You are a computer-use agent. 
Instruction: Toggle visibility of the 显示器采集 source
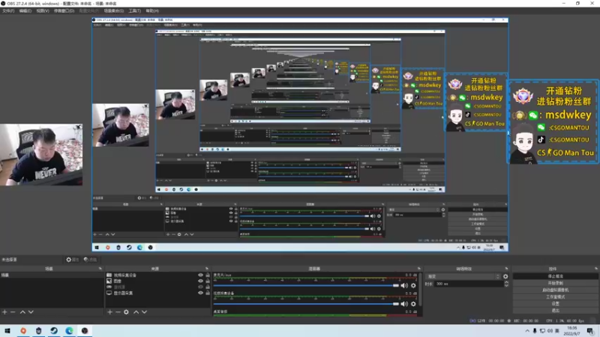pyautogui.click(x=200, y=293)
